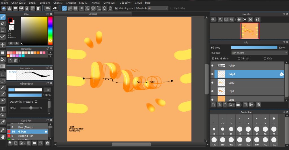Open cloud save icon in top toolbar
Screen dimensions: 289x150
[x=4, y=8]
